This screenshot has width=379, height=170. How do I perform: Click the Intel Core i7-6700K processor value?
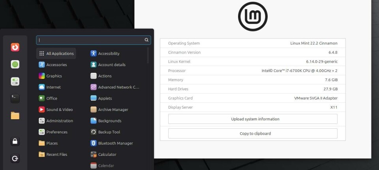pos(300,71)
